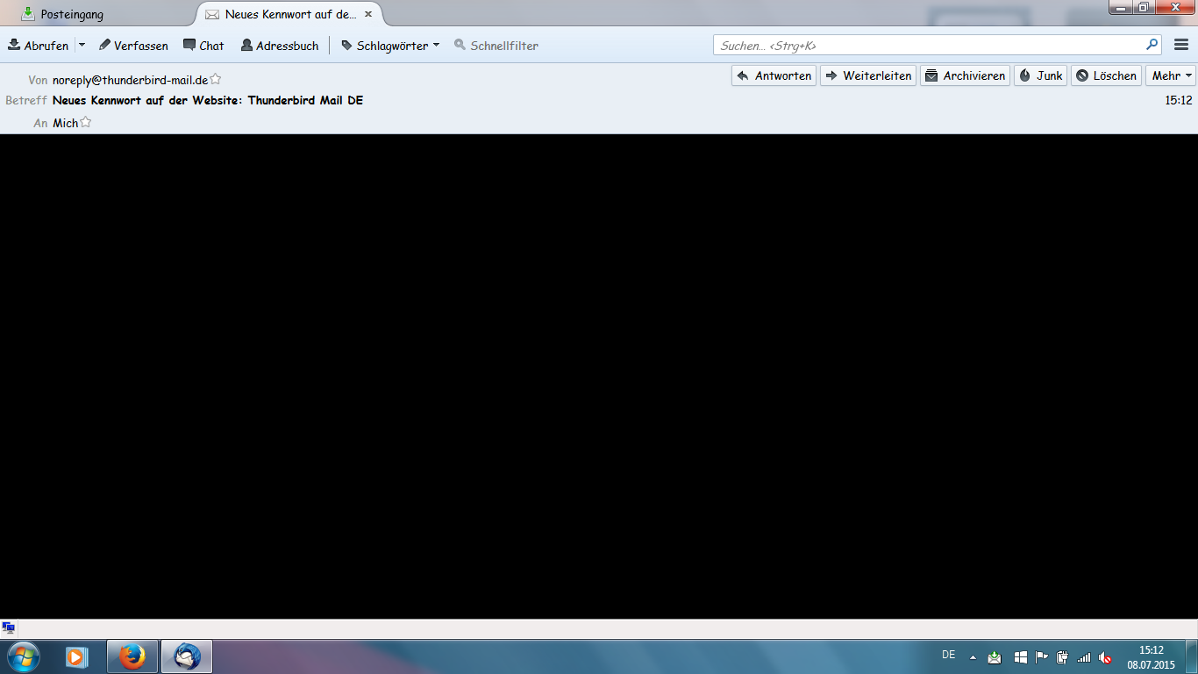Expand the dropdown arrow next to Abrufen
This screenshot has width=1198, height=674.
tap(82, 46)
